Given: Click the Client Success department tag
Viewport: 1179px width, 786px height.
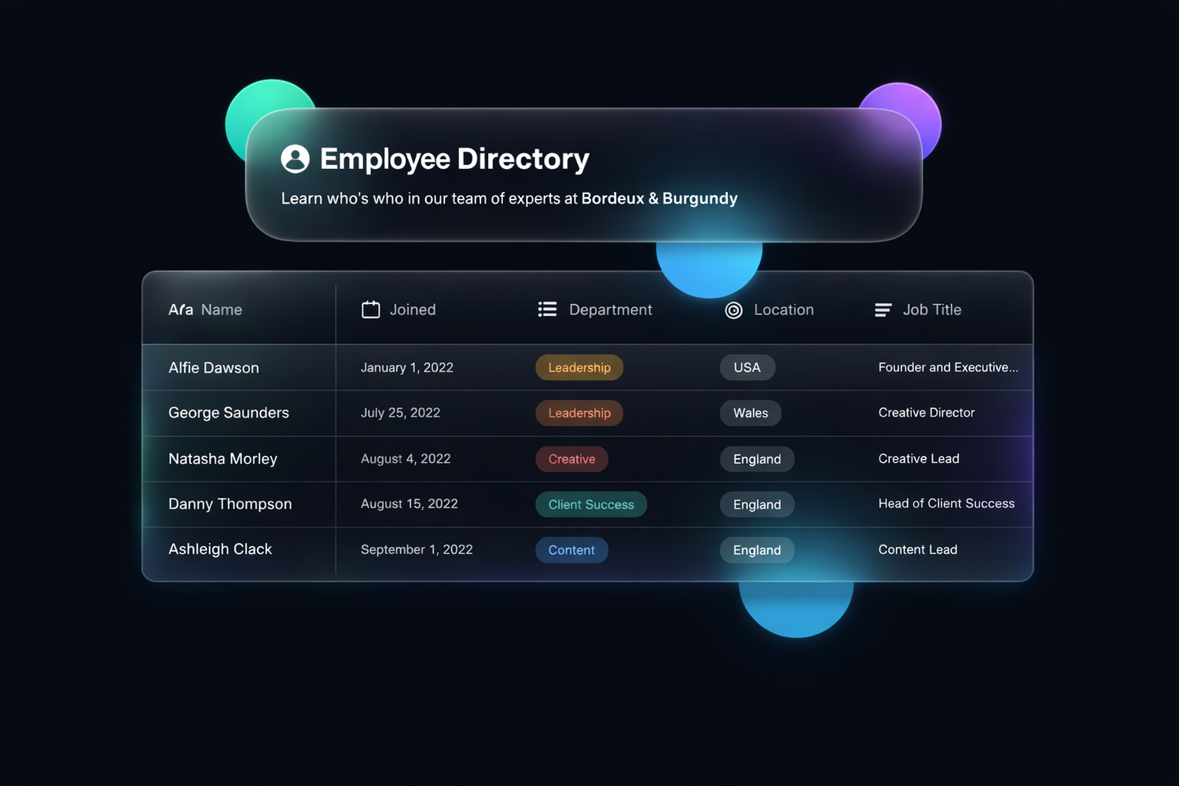Looking at the screenshot, I should tap(591, 505).
